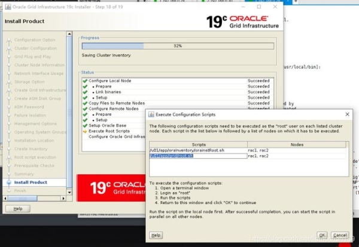This screenshot has width=359, height=247.
Task: Select Setup Oracle Base status row
Action: (x=114, y=125)
